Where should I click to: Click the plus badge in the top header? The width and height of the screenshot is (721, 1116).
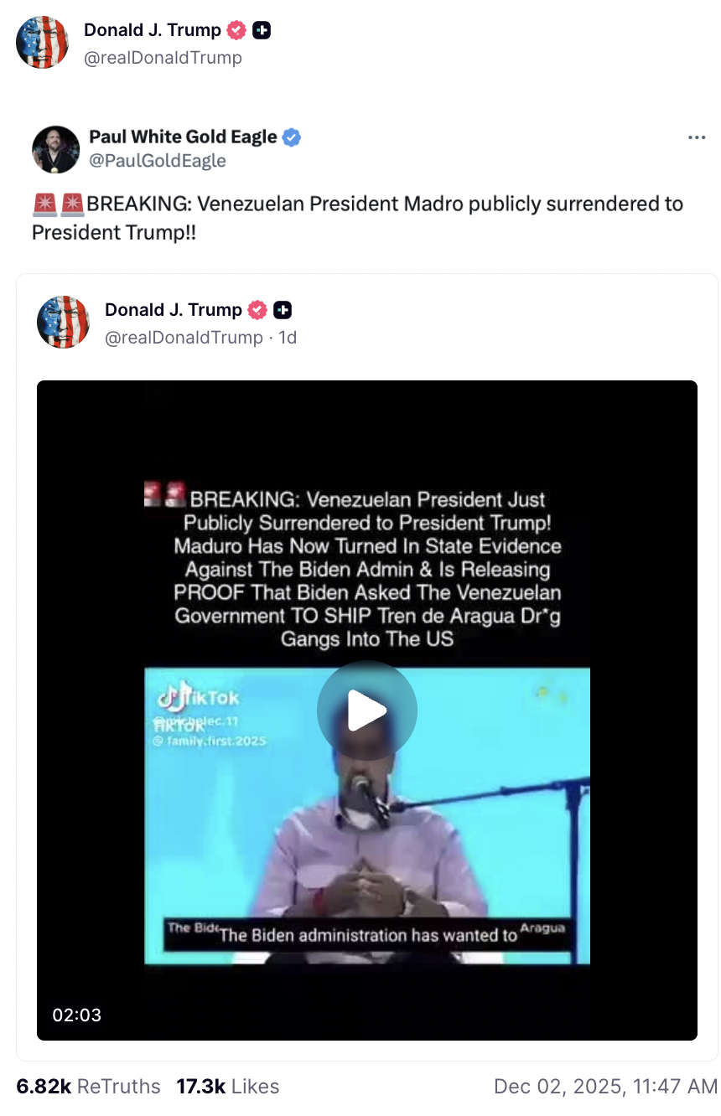pyautogui.click(x=262, y=31)
